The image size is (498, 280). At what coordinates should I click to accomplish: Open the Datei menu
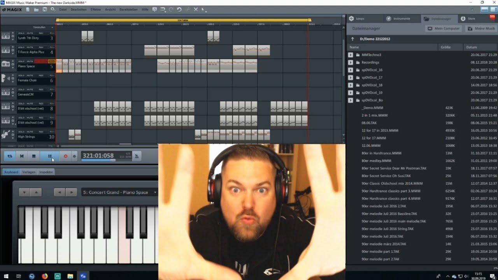click(x=63, y=9)
